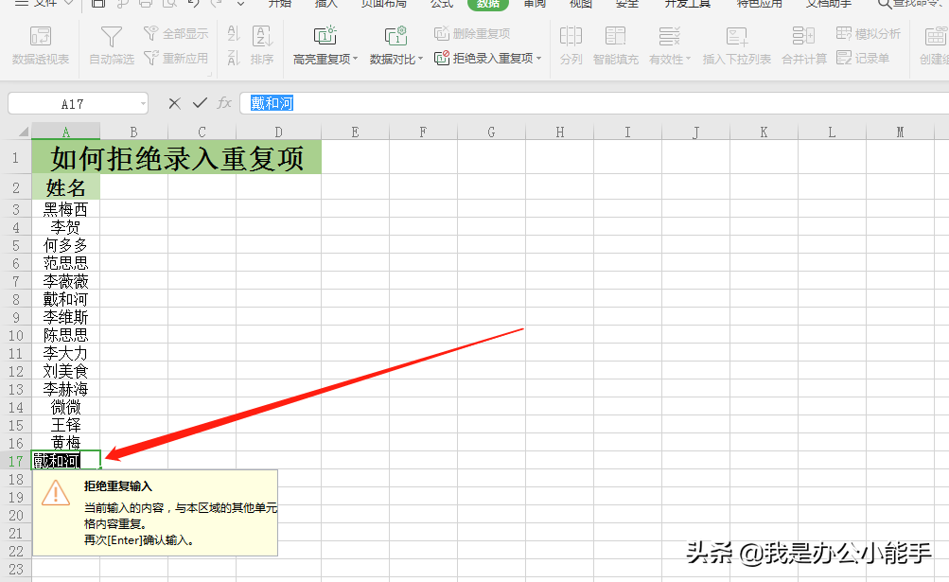This screenshot has width=949, height=582.
Task: Click 重新应用 to reapply the filter
Action: [176, 58]
